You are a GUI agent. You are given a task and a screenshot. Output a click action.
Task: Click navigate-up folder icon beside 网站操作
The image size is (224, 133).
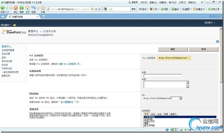[15, 25]
